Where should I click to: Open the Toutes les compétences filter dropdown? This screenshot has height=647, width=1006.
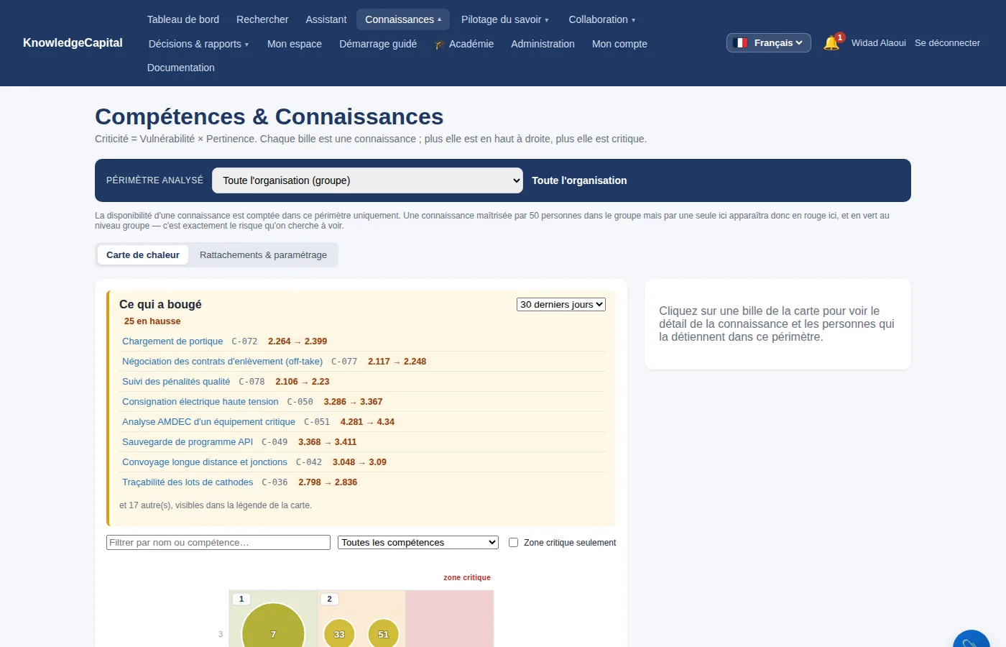pos(418,543)
